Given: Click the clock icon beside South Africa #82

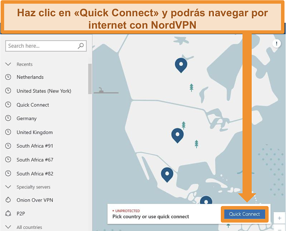Looking at the screenshot, I should [8, 174].
